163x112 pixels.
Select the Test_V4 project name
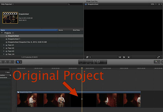(x=11, y=54)
